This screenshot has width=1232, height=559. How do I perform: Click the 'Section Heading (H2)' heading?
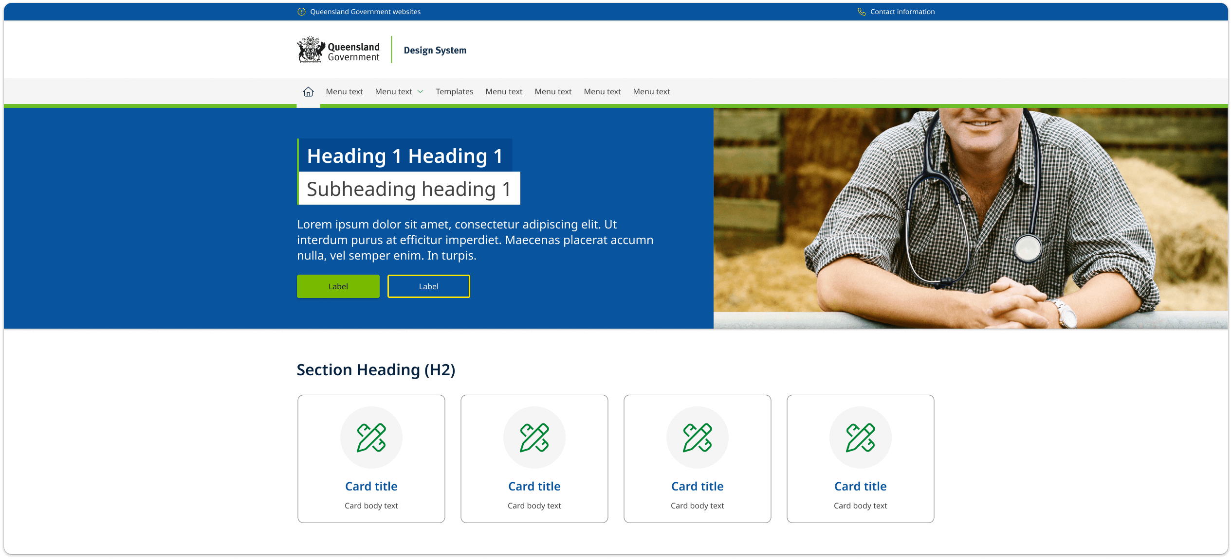tap(376, 370)
